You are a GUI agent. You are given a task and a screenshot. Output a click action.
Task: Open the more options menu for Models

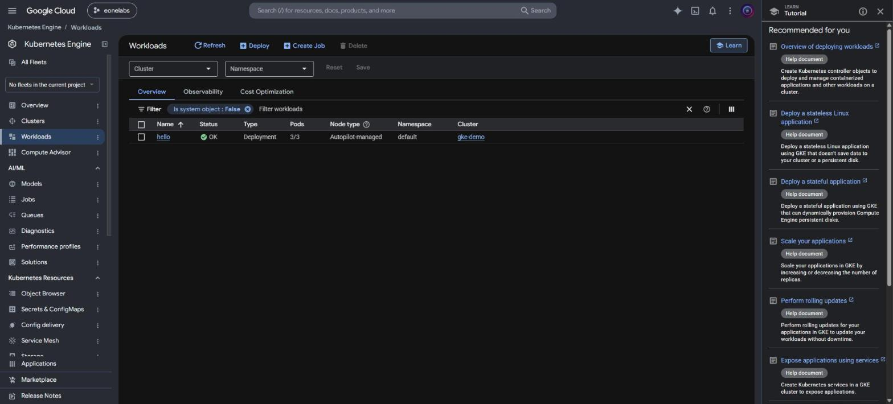97,184
